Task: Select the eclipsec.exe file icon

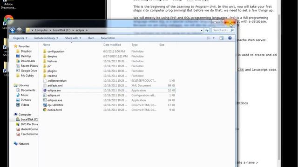Action: pyautogui.click(x=45, y=100)
